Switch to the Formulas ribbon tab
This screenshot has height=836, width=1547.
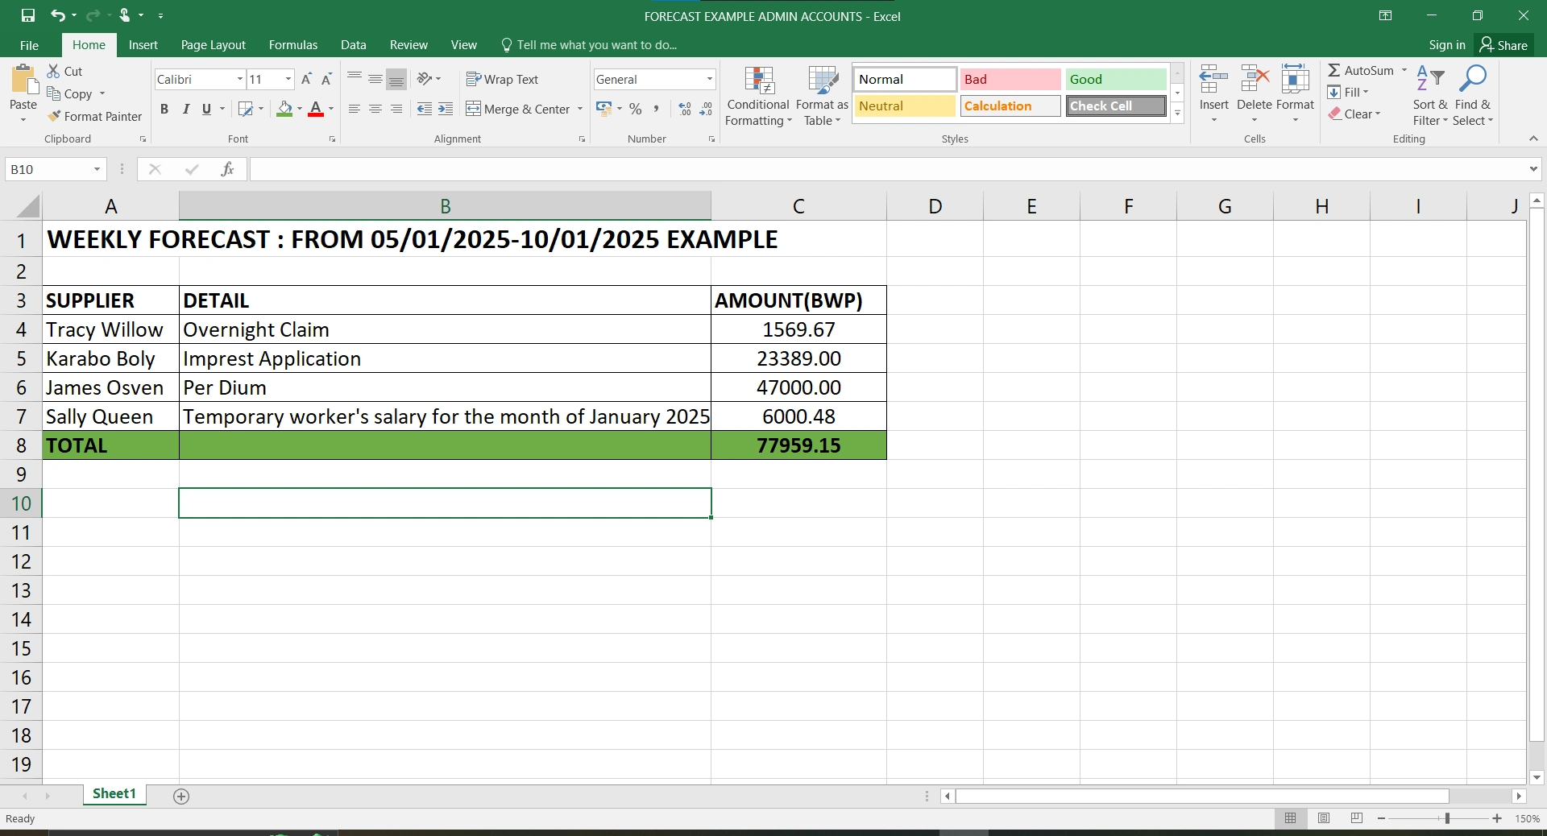(293, 45)
